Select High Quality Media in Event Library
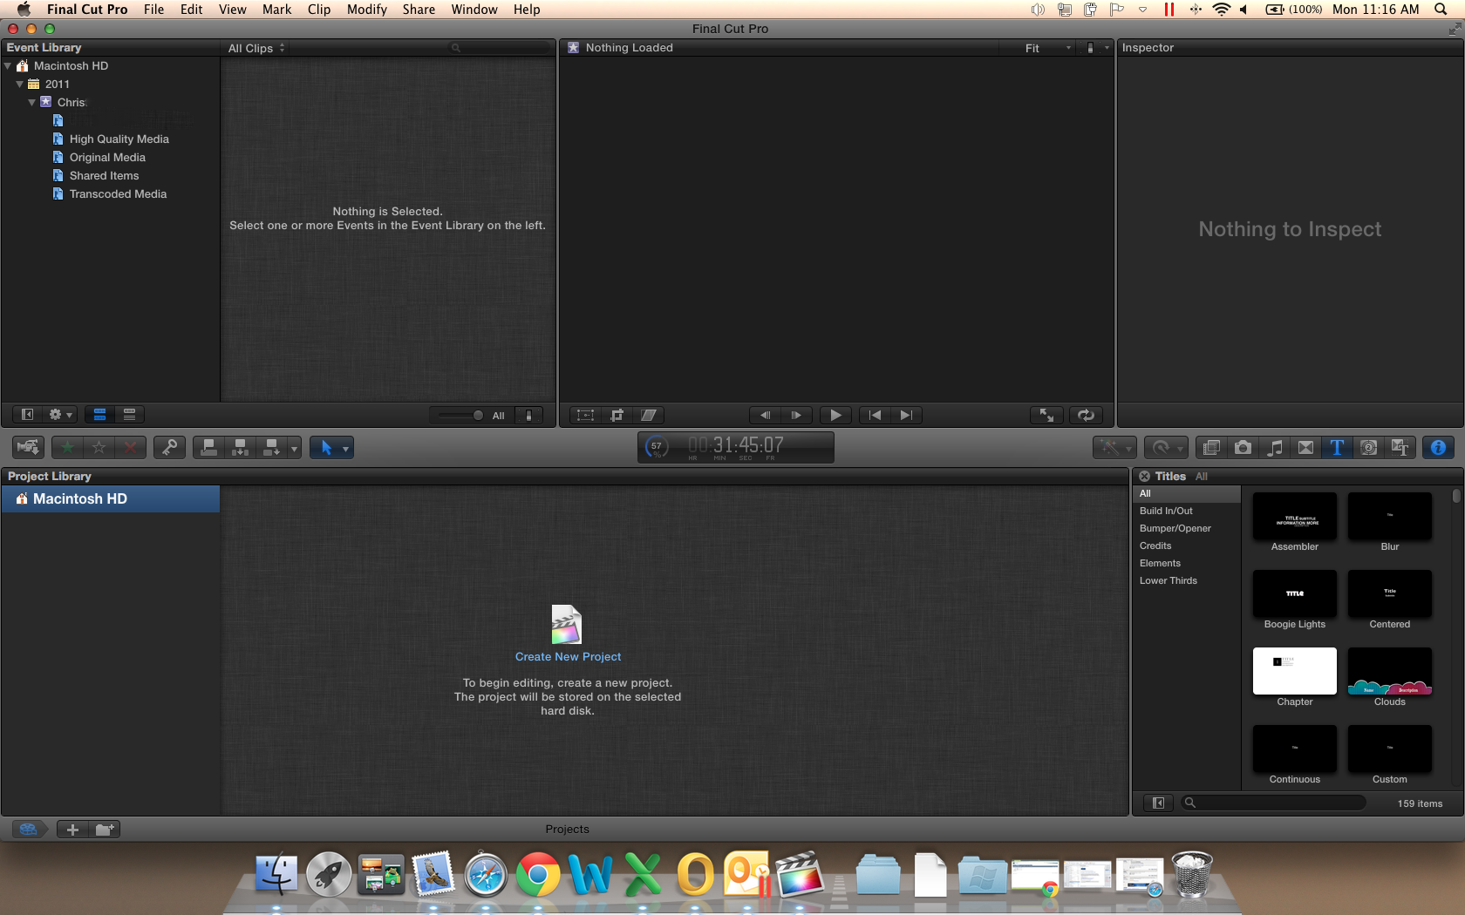The height and width of the screenshot is (915, 1465). [x=119, y=139]
